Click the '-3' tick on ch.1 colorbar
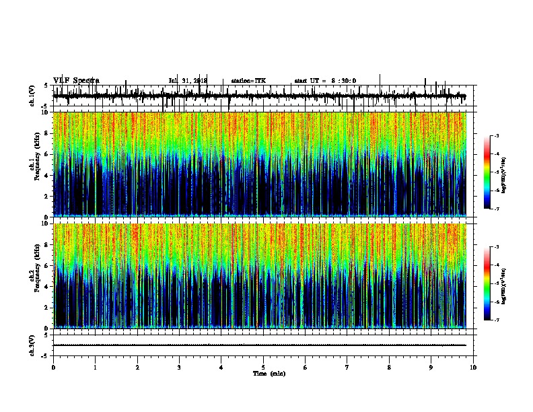Screen dimensions: 533x412 [496, 136]
